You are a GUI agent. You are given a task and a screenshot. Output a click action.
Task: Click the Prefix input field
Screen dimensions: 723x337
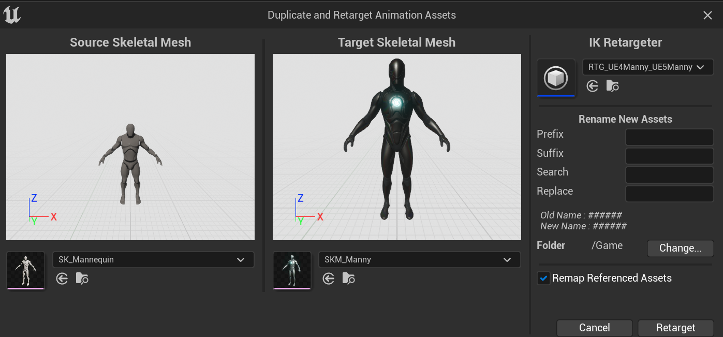(670, 137)
